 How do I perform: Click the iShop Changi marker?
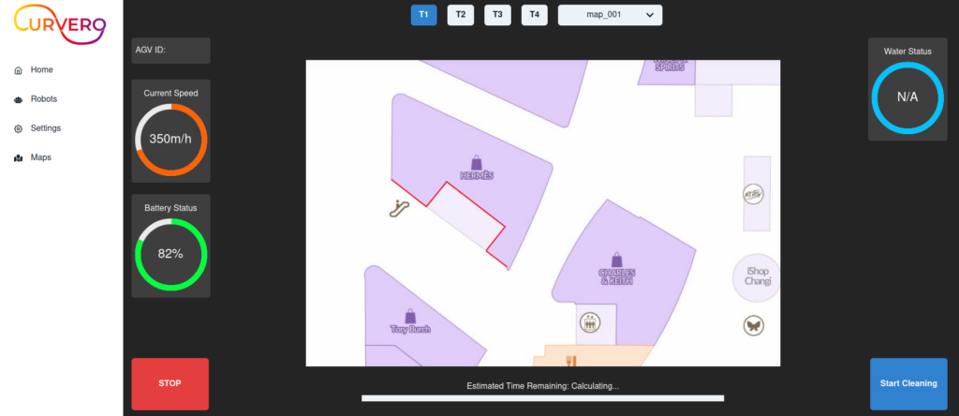(755, 277)
